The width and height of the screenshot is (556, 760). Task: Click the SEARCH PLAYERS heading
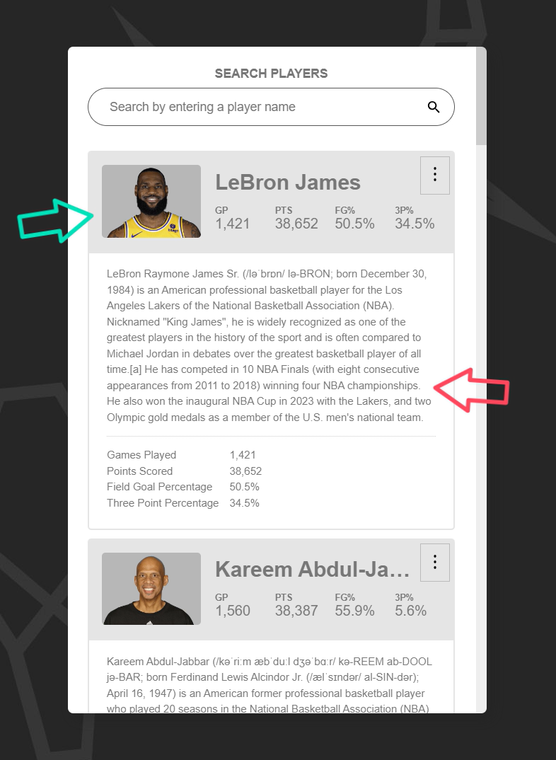point(271,73)
